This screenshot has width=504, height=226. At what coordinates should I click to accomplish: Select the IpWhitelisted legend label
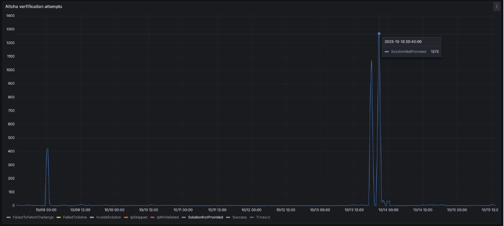pyautogui.click(x=167, y=217)
